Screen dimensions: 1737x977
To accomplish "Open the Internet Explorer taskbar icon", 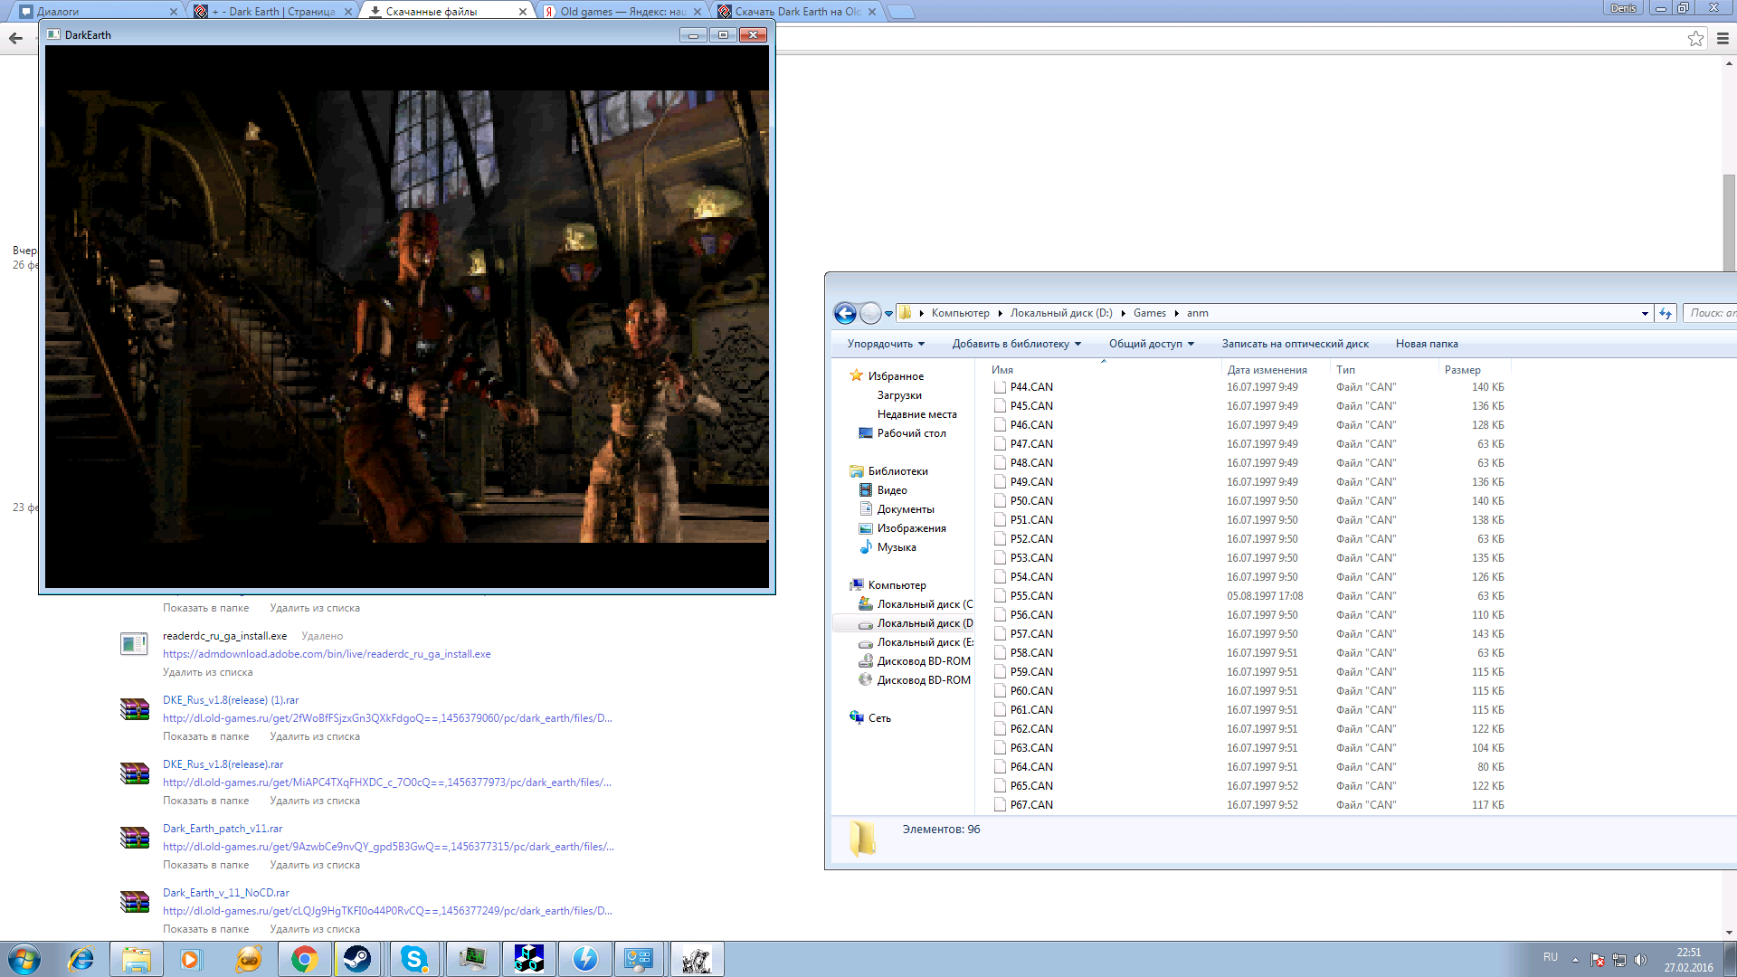I will click(x=81, y=959).
